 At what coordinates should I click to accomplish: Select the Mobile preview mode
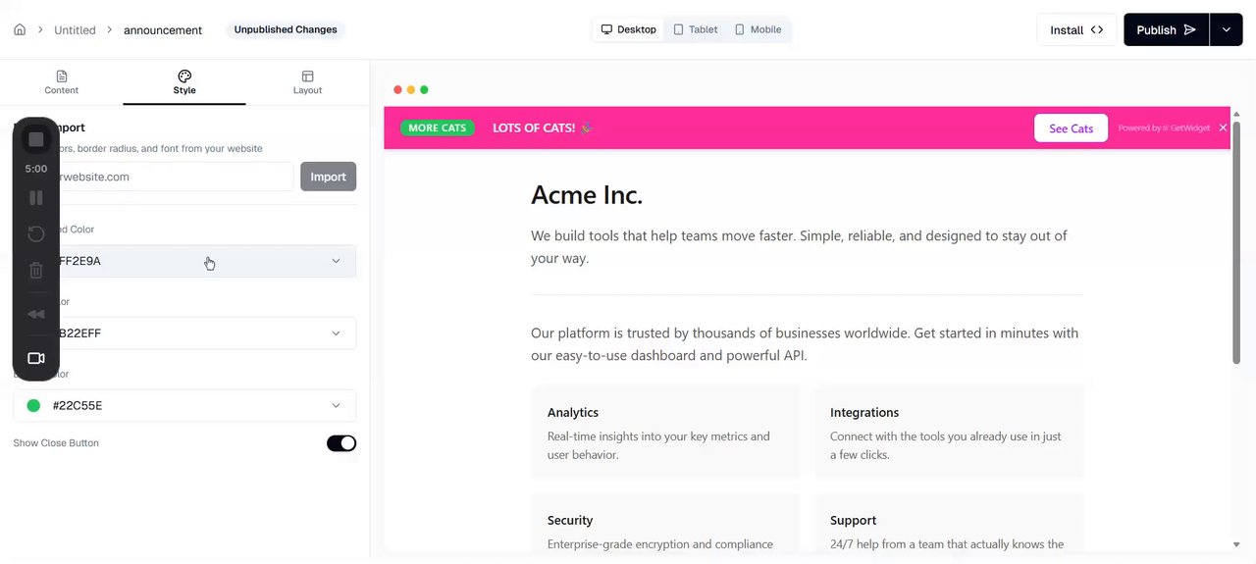coord(758,29)
